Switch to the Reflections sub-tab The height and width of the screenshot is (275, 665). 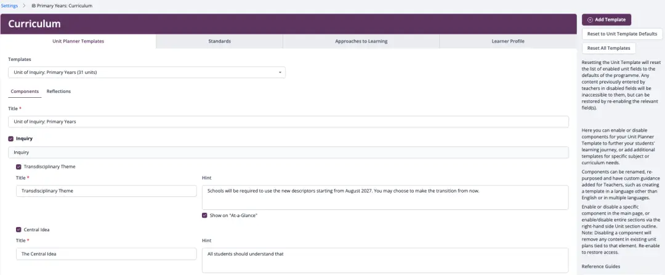pyautogui.click(x=58, y=92)
